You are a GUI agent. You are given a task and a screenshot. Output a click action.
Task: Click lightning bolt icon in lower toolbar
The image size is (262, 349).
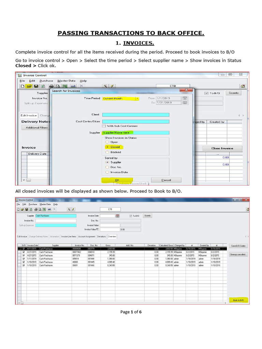(73, 209)
